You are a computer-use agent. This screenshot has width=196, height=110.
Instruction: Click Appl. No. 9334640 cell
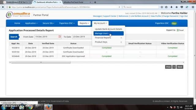pos(16,56)
